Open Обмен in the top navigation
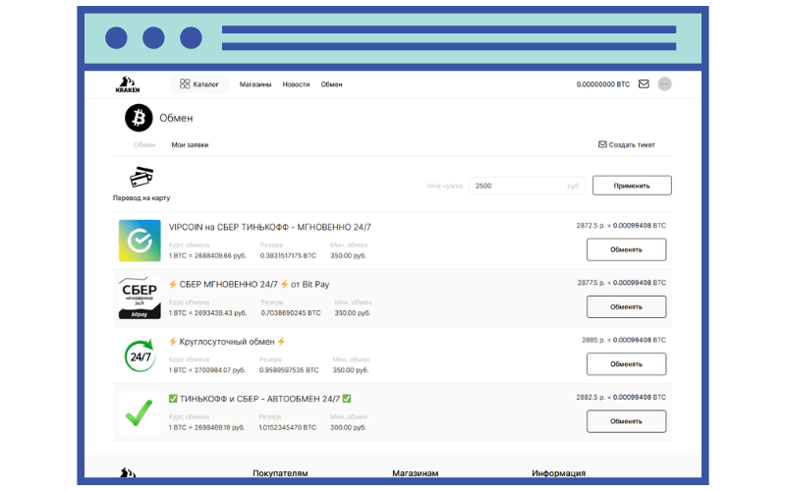Viewport: 786px width, 491px height. click(x=331, y=84)
